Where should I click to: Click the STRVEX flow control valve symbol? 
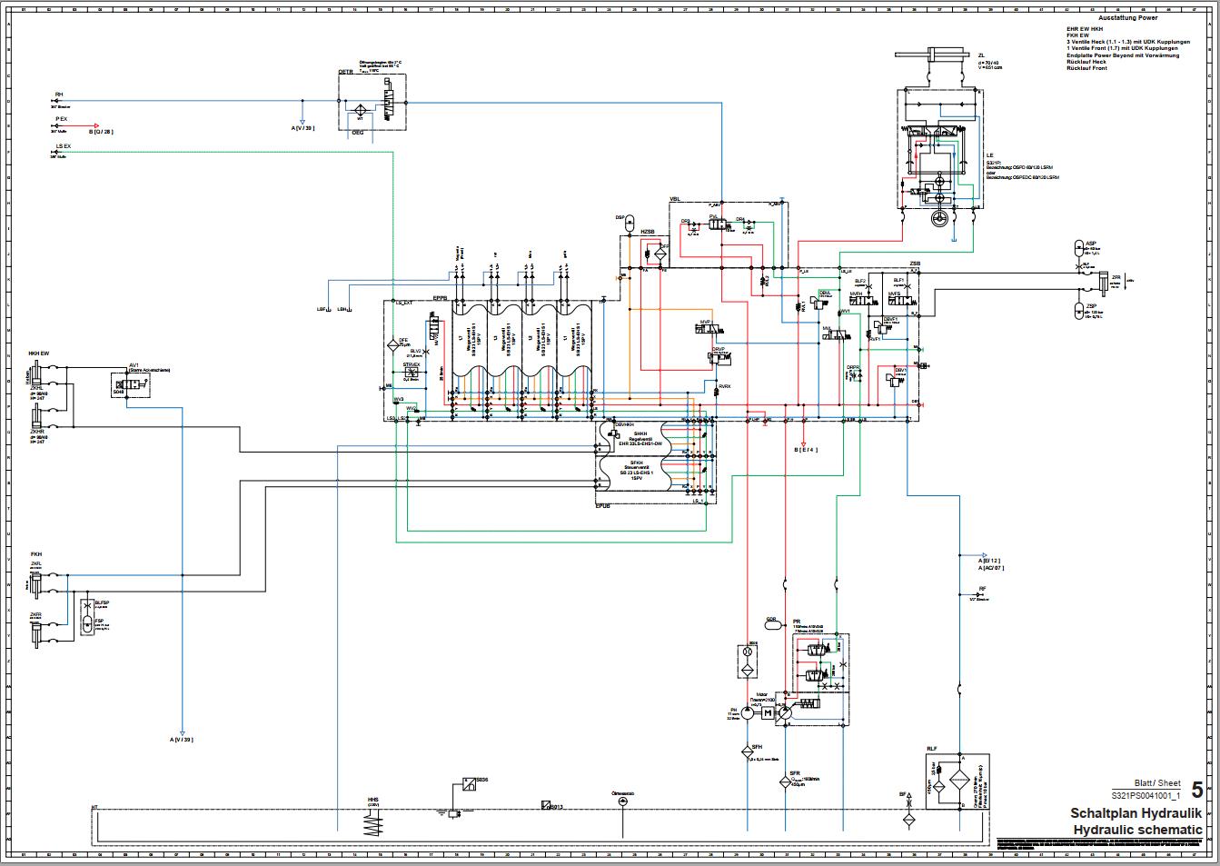[412, 373]
